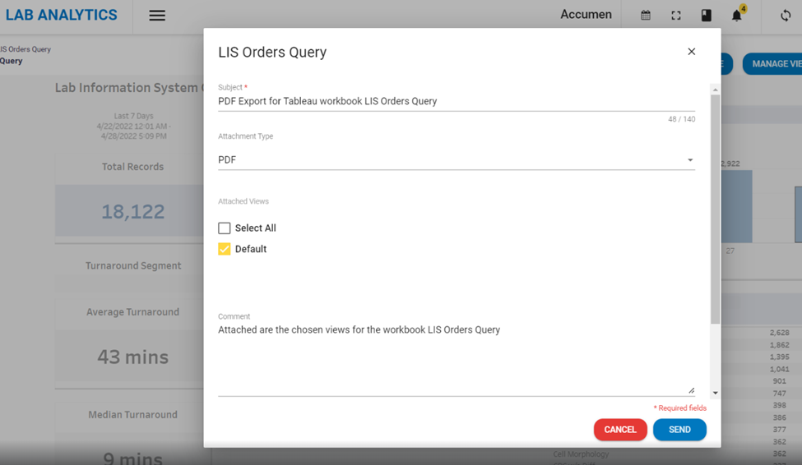The height and width of the screenshot is (465, 802).
Task: Open notifications bell with badge
Action: [x=737, y=16]
